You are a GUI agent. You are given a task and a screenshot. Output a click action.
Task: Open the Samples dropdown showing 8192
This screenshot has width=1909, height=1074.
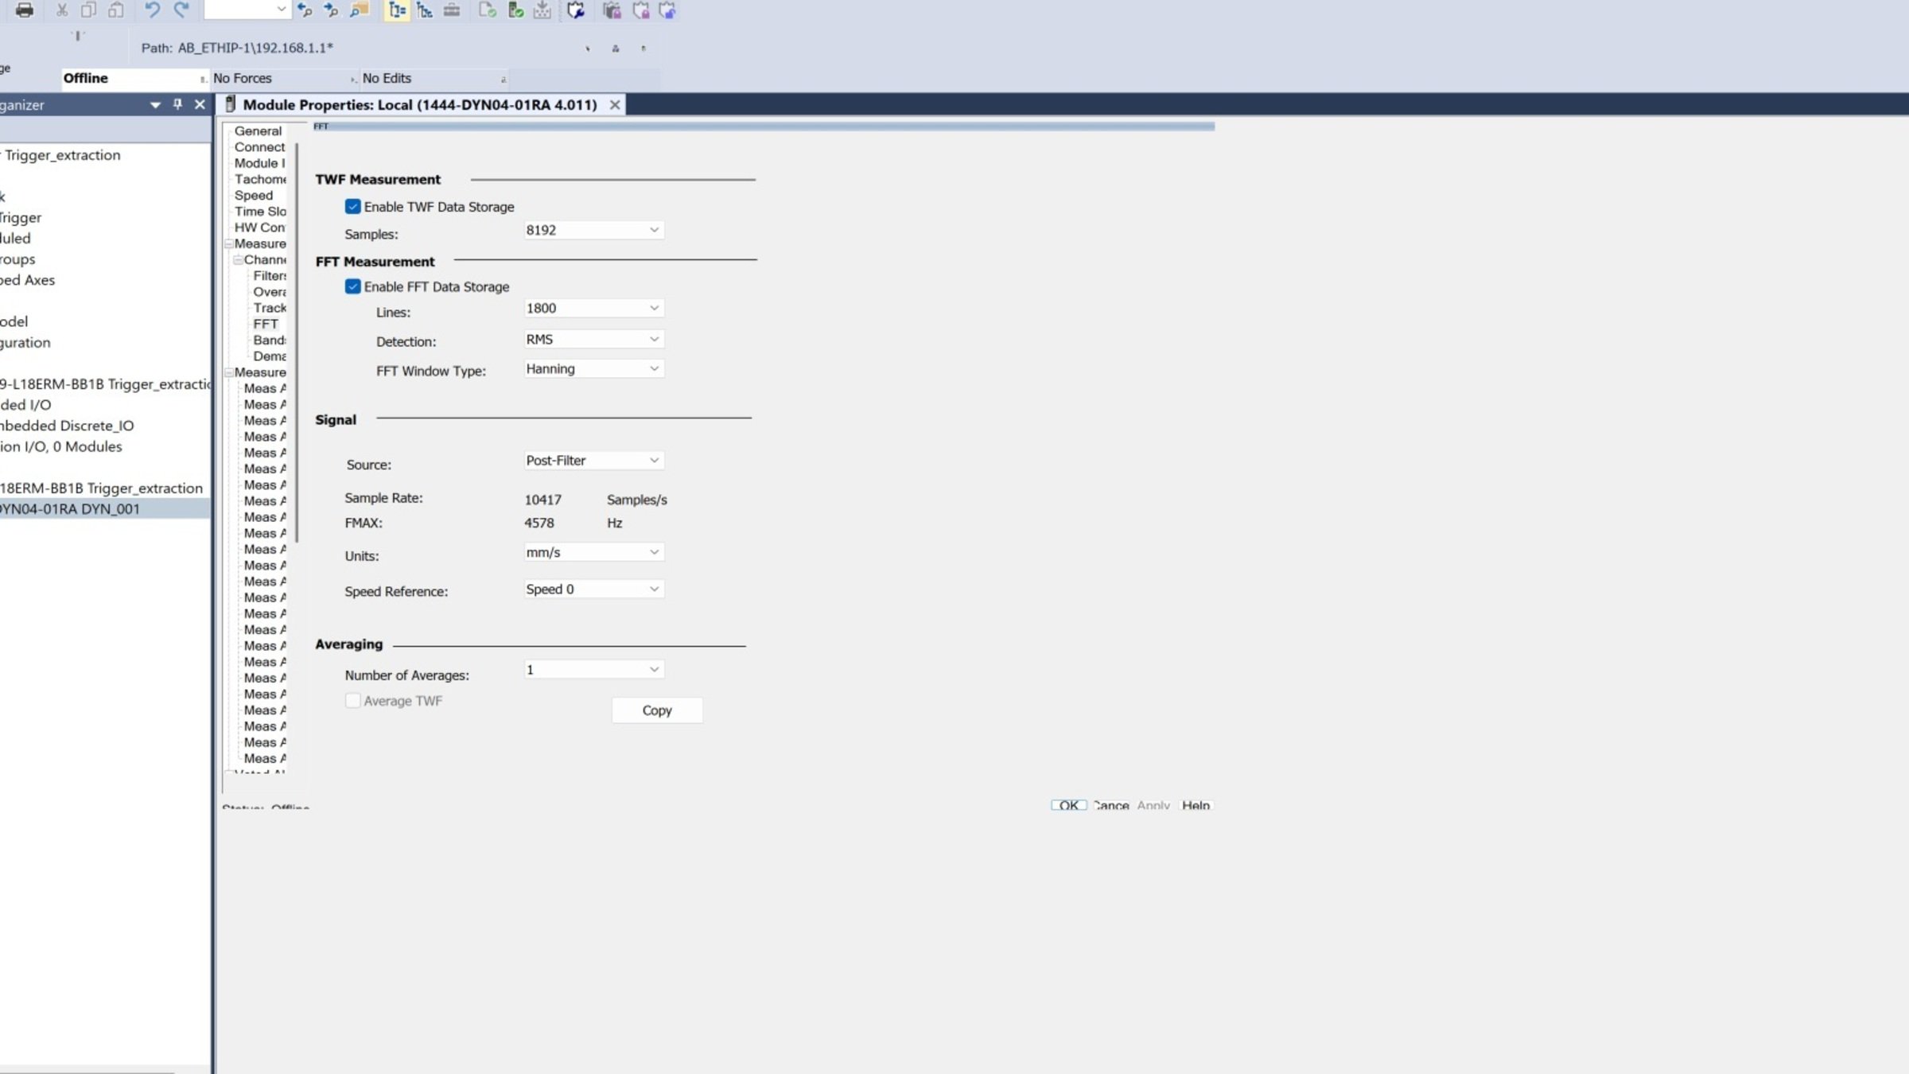(x=593, y=230)
